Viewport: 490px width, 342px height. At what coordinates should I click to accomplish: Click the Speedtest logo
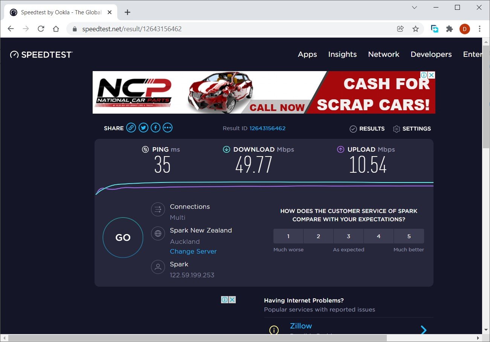tap(41, 55)
